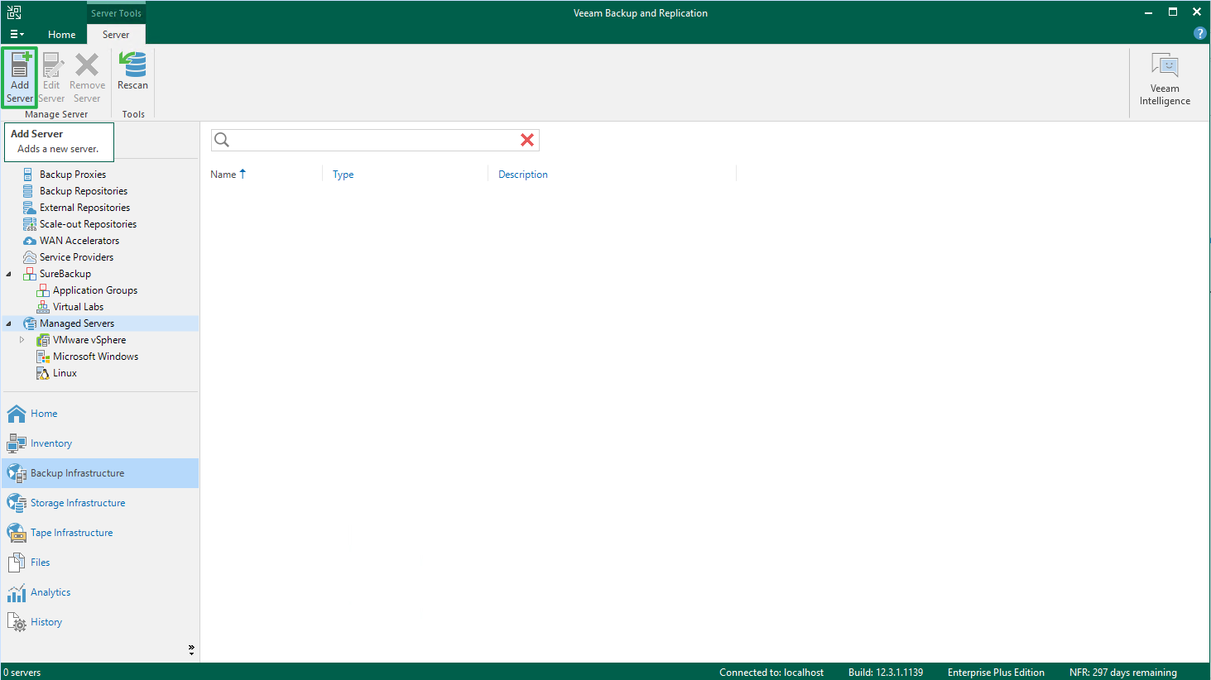Click "Connected to: localhost" status text

(x=771, y=673)
